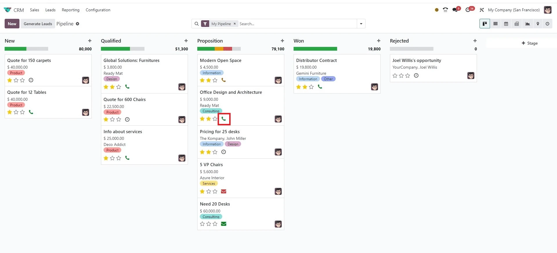Click the red email icon on 5 VP Chairs
The width and height of the screenshot is (557, 253).
coord(223,191)
